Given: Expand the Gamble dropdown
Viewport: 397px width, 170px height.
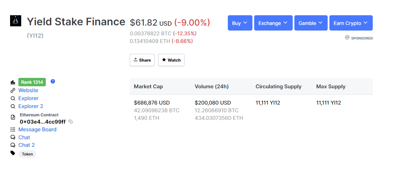Looking at the screenshot, I should [311, 23].
